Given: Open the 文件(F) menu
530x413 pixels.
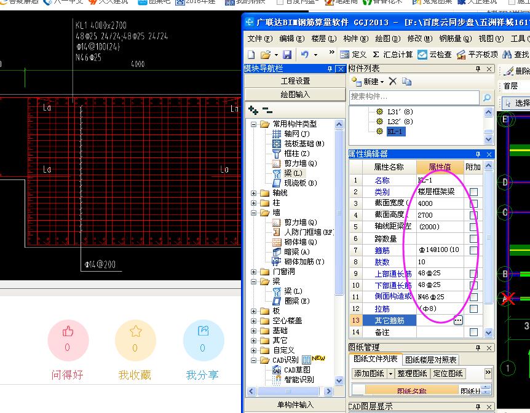Looking at the screenshot, I should tap(259, 39).
